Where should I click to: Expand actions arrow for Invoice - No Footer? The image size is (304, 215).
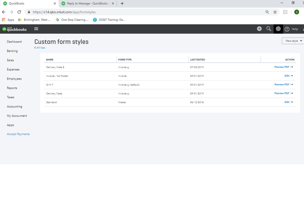point(292,76)
